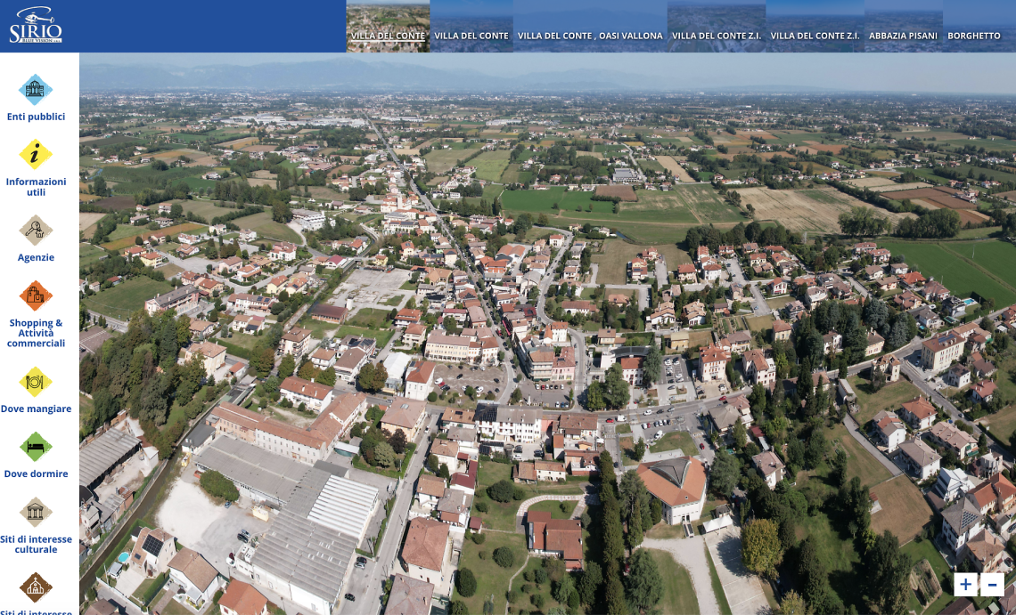Click the yellow Informazioni utili info icon
Screen dimensions: 1016x615
tap(36, 154)
